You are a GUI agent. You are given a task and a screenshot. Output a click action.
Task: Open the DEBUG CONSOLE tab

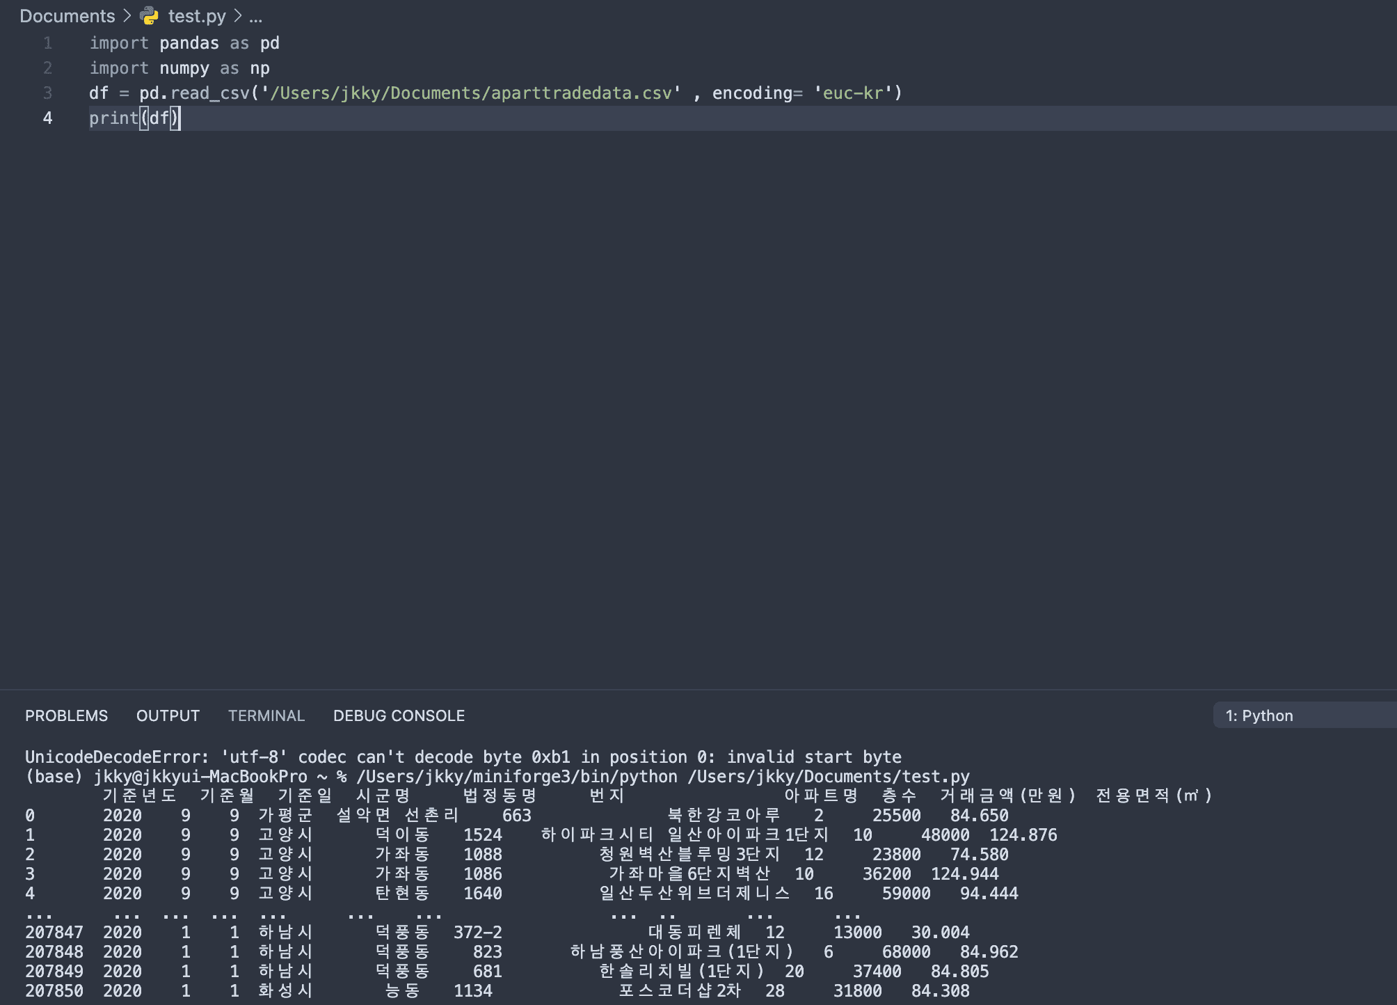[x=399, y=715]
